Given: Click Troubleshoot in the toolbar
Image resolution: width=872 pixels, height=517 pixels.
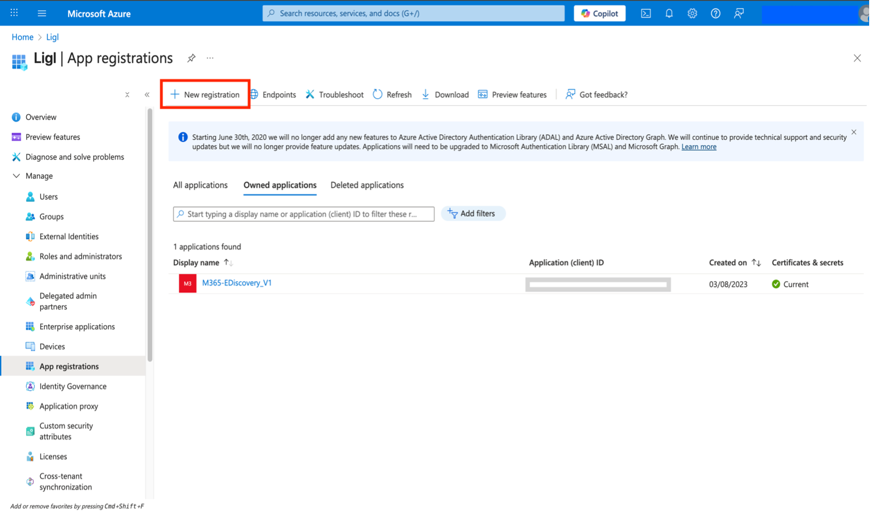Looking at the screenshot, I should 335,94.
